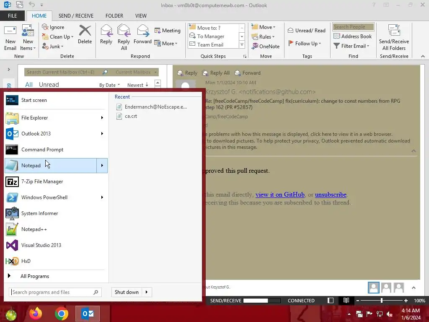
Task: Select the HOME ribbon tab
Action: [39, 16]
